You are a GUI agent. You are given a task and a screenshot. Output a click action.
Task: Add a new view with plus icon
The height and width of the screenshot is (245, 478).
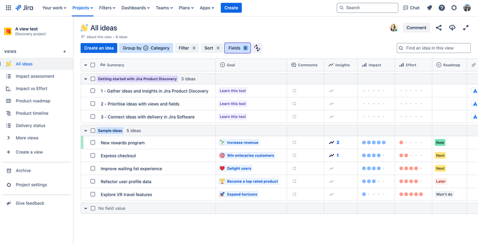click(65, 52)
